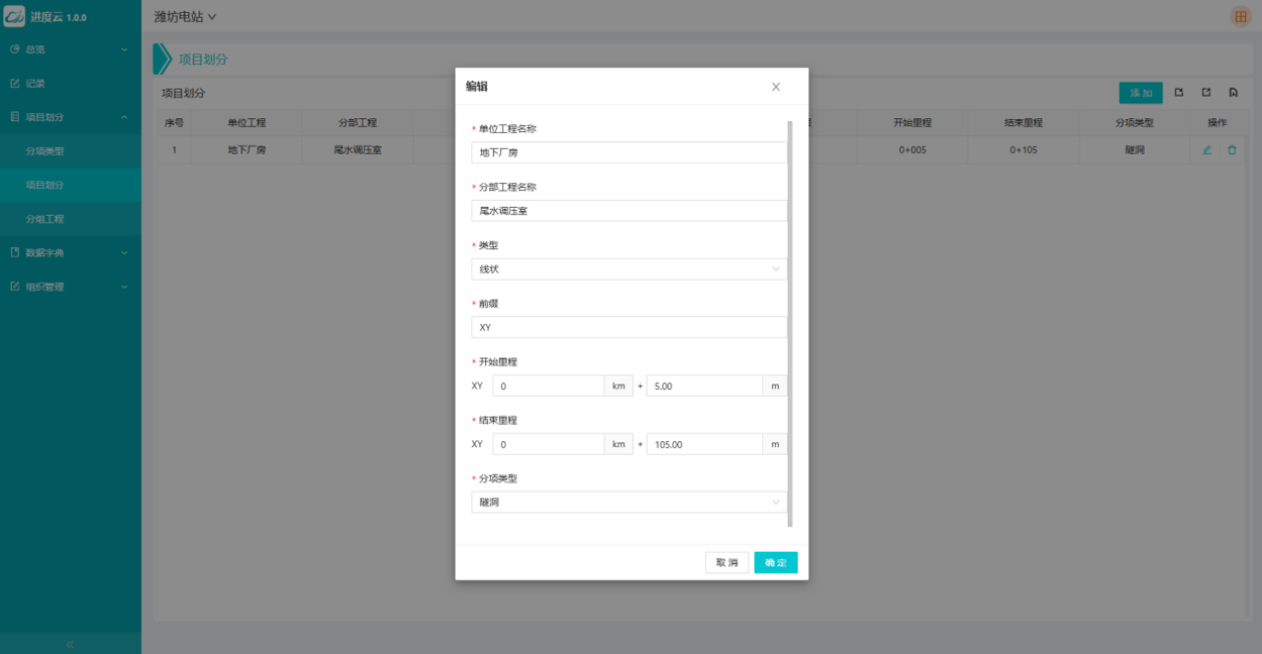Click the 进度云 logo icon
1262x654 pixels.
tap(14, 17)
